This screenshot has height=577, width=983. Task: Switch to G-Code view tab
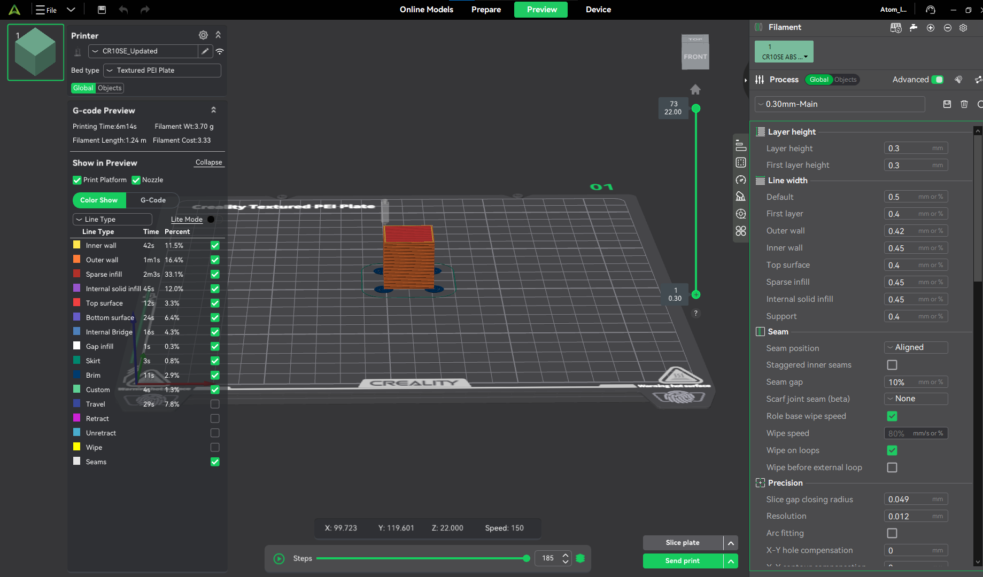(153, 200)
